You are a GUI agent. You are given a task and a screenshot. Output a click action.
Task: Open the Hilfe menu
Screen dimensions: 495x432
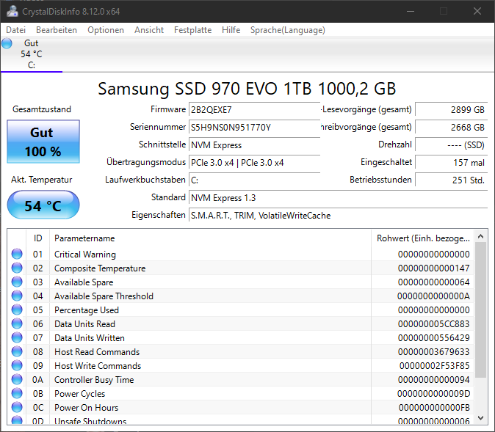coord(231,30)
